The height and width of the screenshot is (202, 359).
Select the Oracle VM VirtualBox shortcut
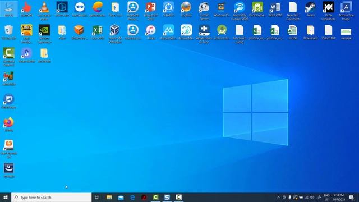tap(115, 34)
